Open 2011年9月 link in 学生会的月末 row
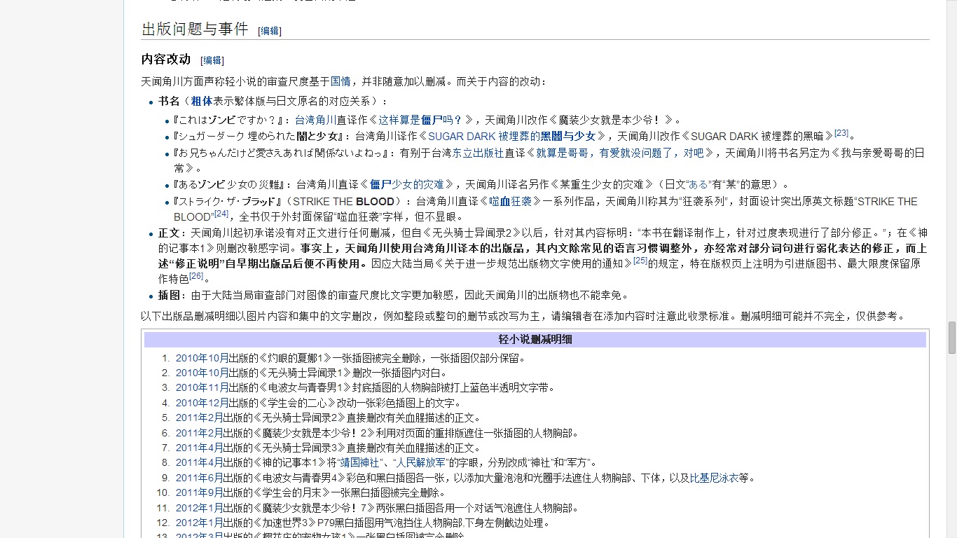This screenshot has width=957, height=538. (200, 493)
